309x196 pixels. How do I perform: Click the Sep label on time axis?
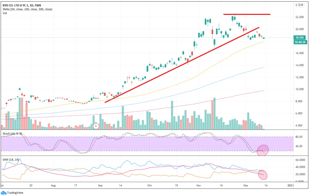click(100, 185)
